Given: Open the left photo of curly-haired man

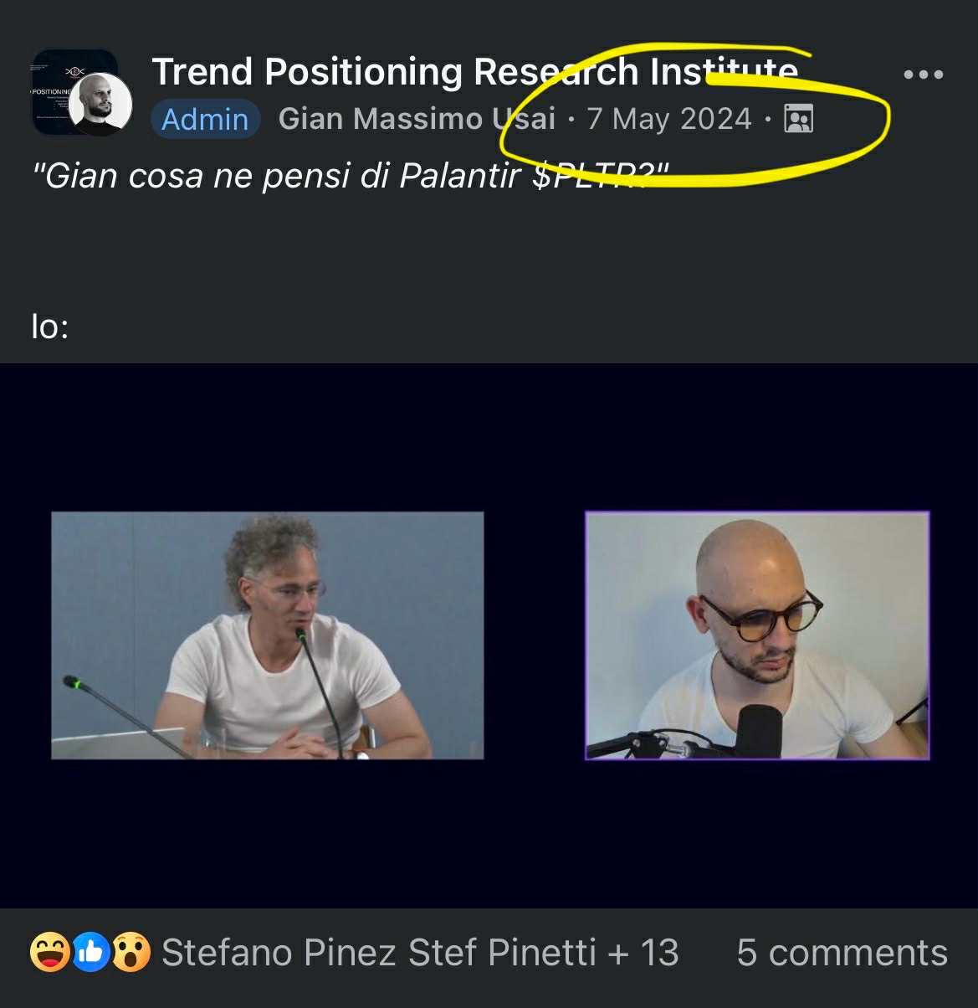Looking at the screenshot, I should pyautogui.click(x=268, y=635).
